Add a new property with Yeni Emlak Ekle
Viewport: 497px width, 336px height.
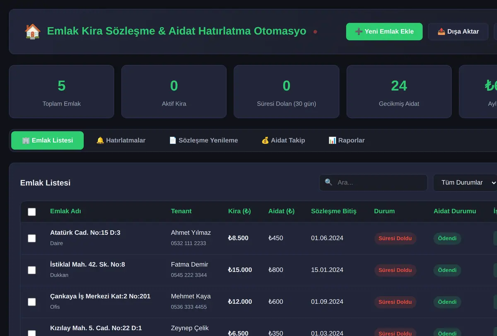[x=384, y=31]
